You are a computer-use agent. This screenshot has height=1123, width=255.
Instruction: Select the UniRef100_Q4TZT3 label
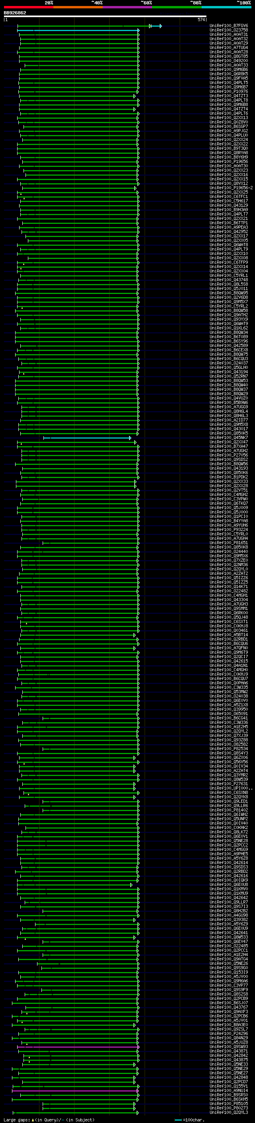click(228, 96)
